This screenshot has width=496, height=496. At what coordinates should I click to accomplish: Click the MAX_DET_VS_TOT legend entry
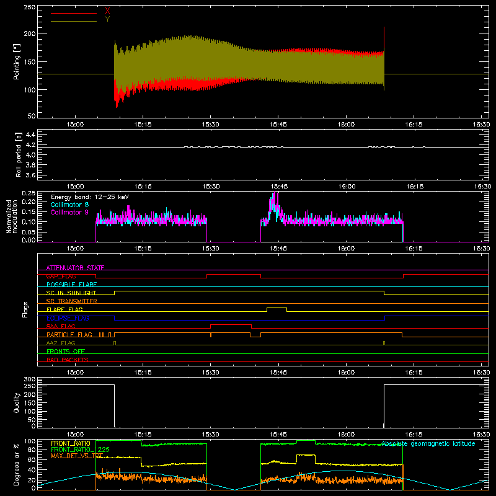tap(77, 456)
